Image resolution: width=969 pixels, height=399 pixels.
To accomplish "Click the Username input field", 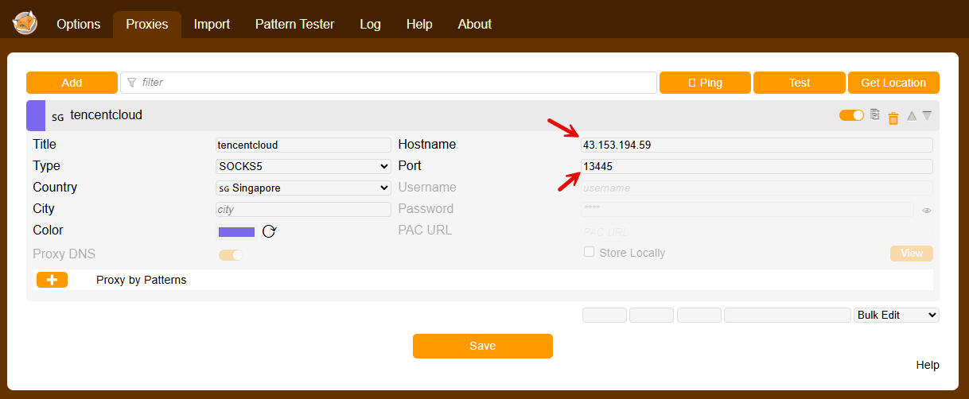I will click(x=757, y=188).
